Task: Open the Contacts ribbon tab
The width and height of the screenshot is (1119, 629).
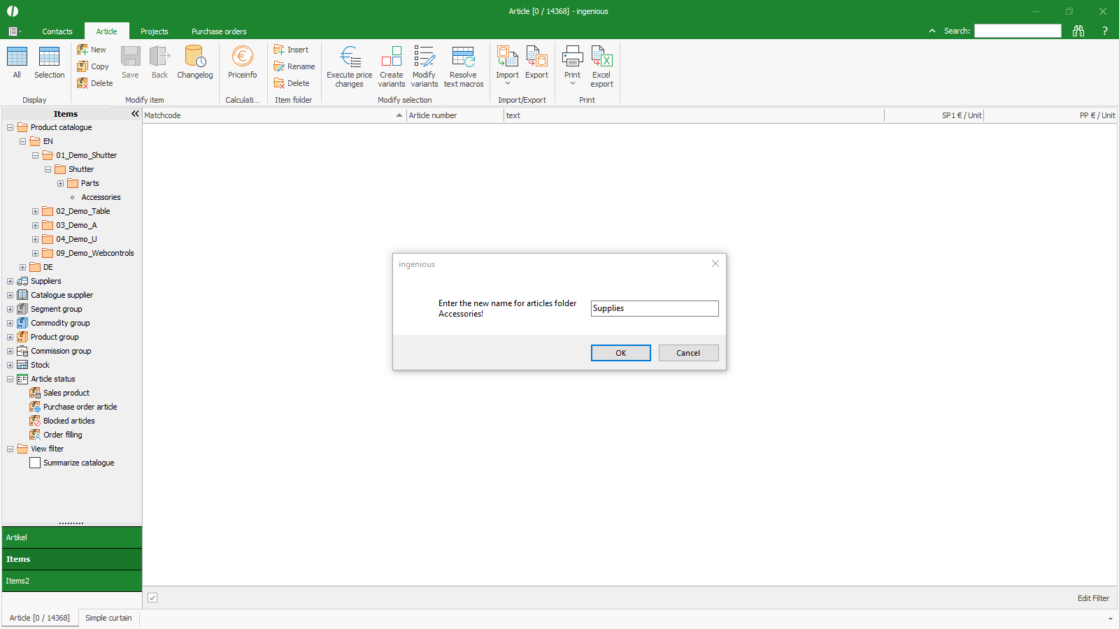Action: (x=57, y=31)
